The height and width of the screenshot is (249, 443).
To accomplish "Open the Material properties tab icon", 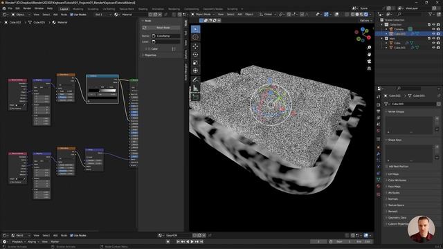I will click(379, 186).
